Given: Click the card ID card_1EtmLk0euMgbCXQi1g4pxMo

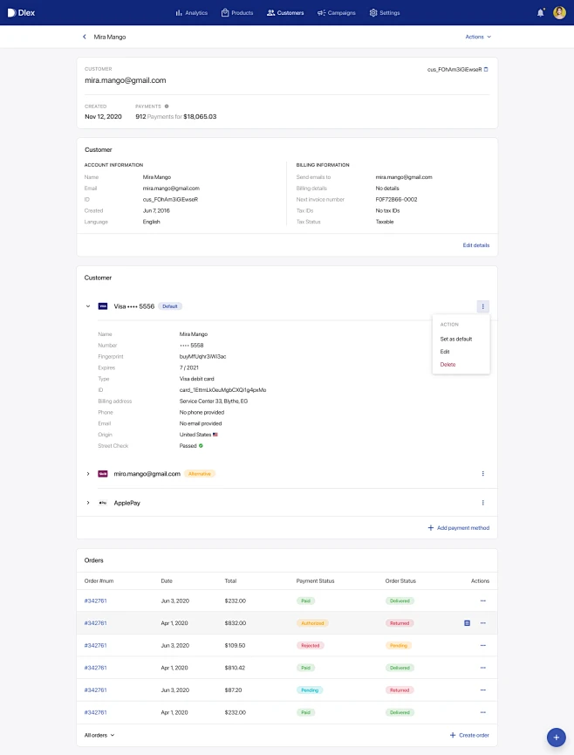Looking at the screenshot, I should pos(222,390).
